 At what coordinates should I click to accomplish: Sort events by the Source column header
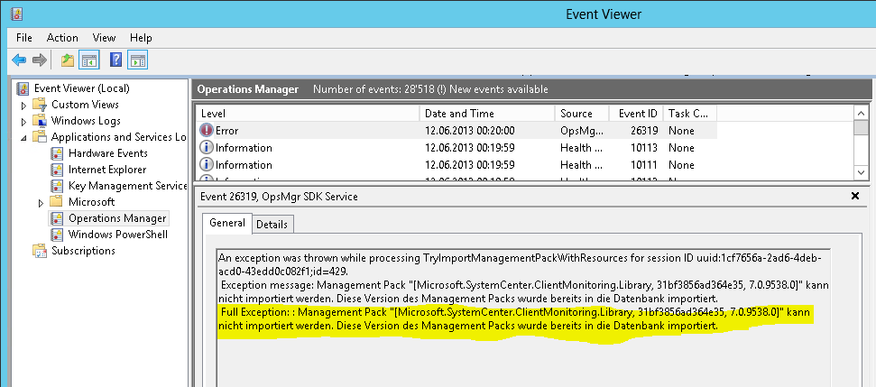pyautogui.click(x=582, y=114)
